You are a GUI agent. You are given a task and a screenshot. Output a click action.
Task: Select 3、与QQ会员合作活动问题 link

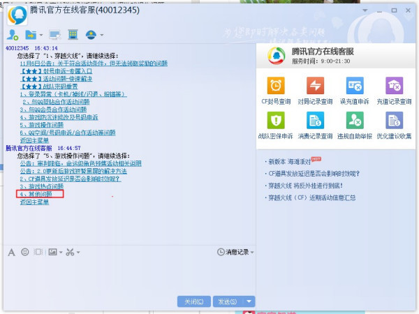click(53, 110)
